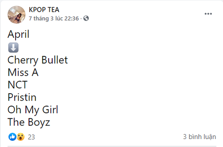Open the KPOP TEA page name link
The image size is (223, 147).
tap(44, 10)
